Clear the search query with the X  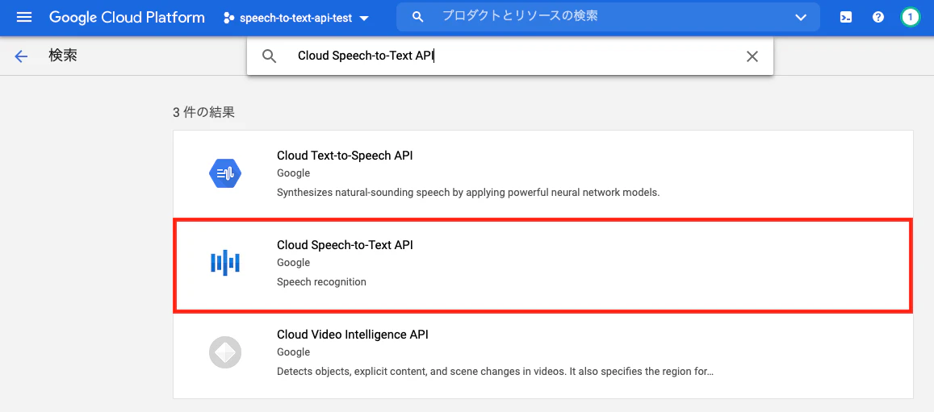point(752,56)
